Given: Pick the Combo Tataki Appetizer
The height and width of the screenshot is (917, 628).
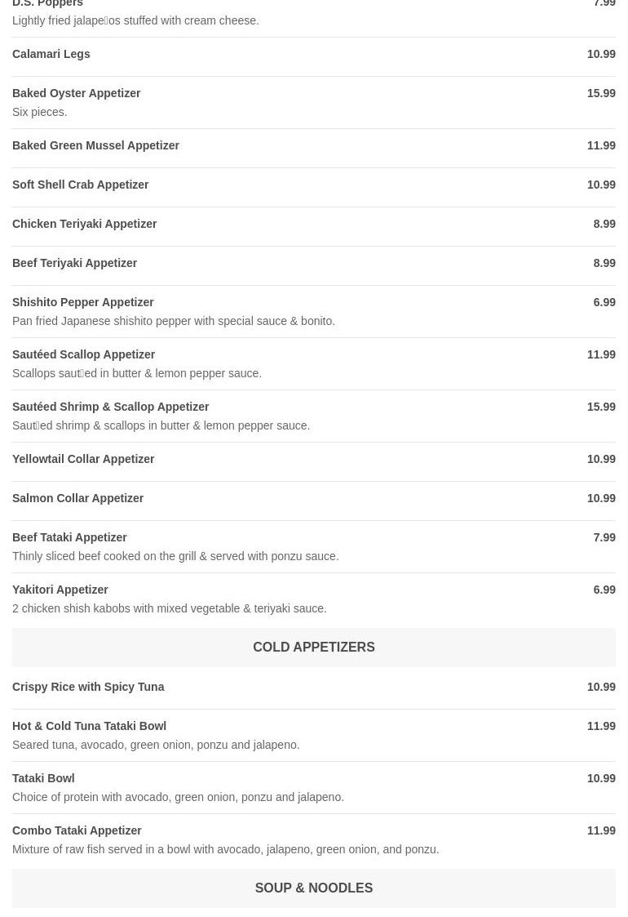Looking at the screenshot, I should pyautogui.click(x=77, y=830).
